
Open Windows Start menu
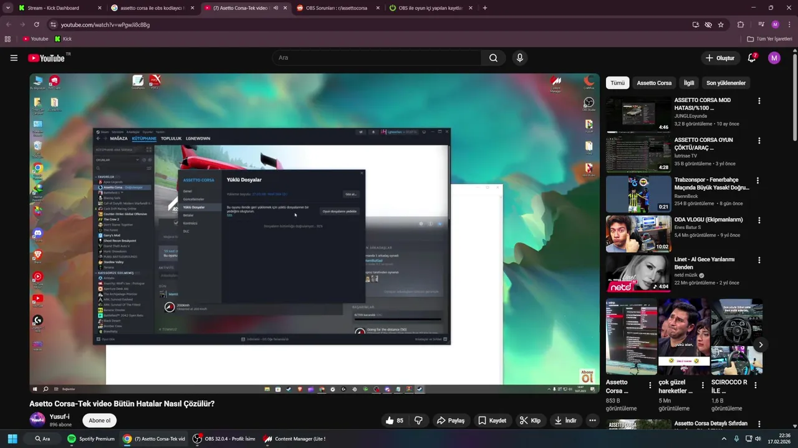coord(12,439)
